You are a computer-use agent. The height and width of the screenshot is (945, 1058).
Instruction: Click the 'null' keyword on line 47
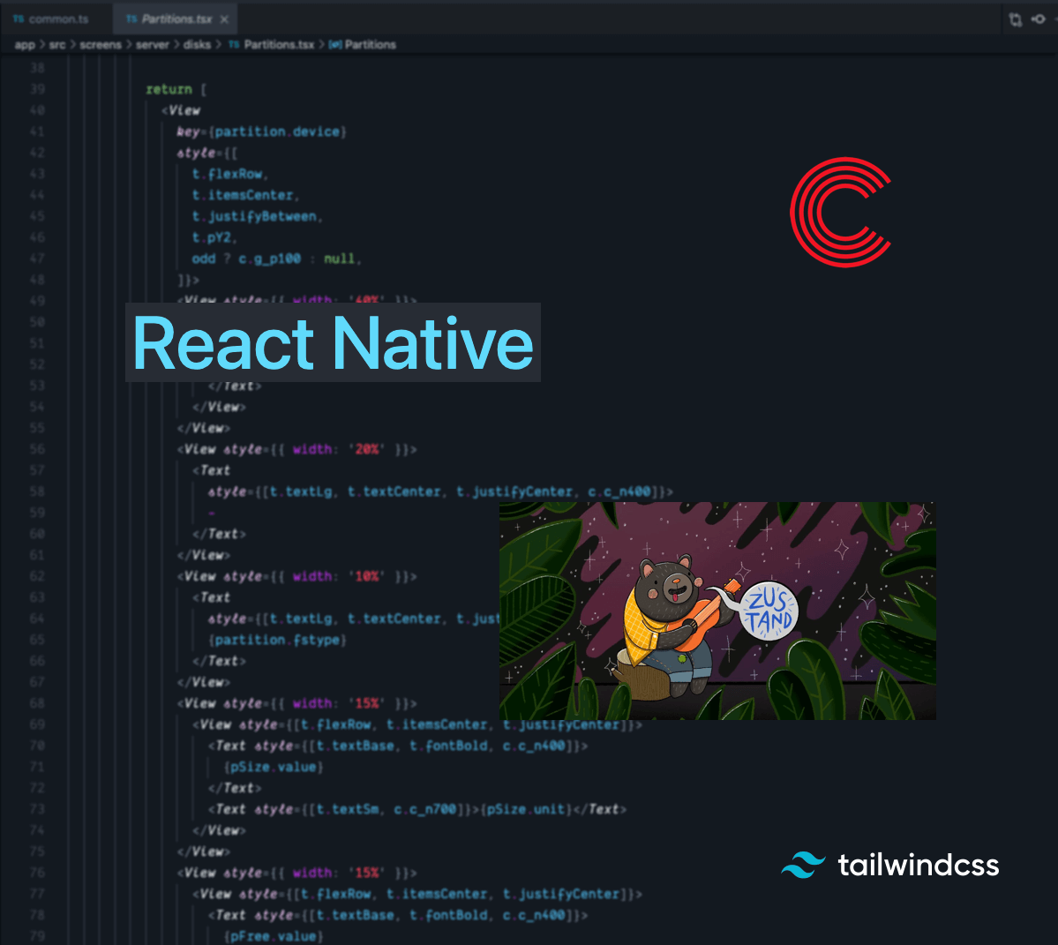(340, 259)
